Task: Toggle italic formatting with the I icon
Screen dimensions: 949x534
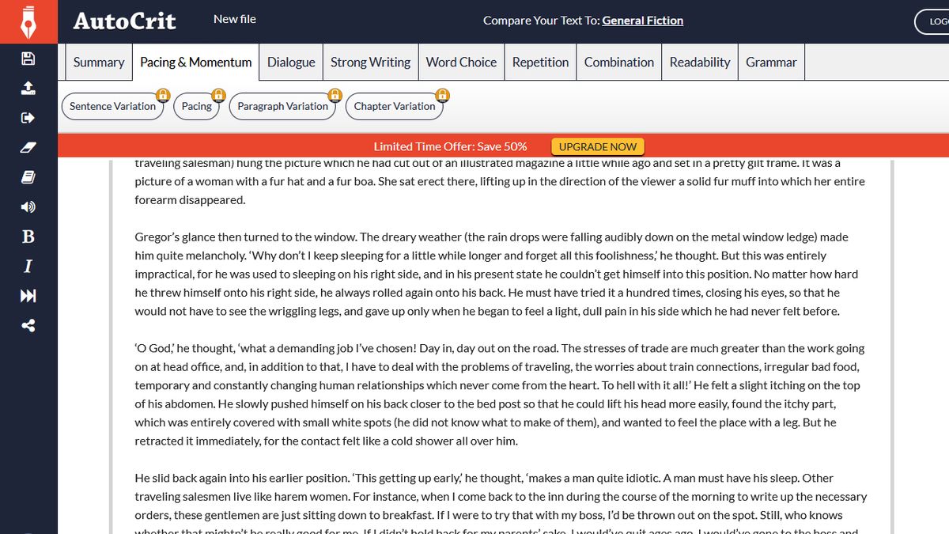Action: 28,266
